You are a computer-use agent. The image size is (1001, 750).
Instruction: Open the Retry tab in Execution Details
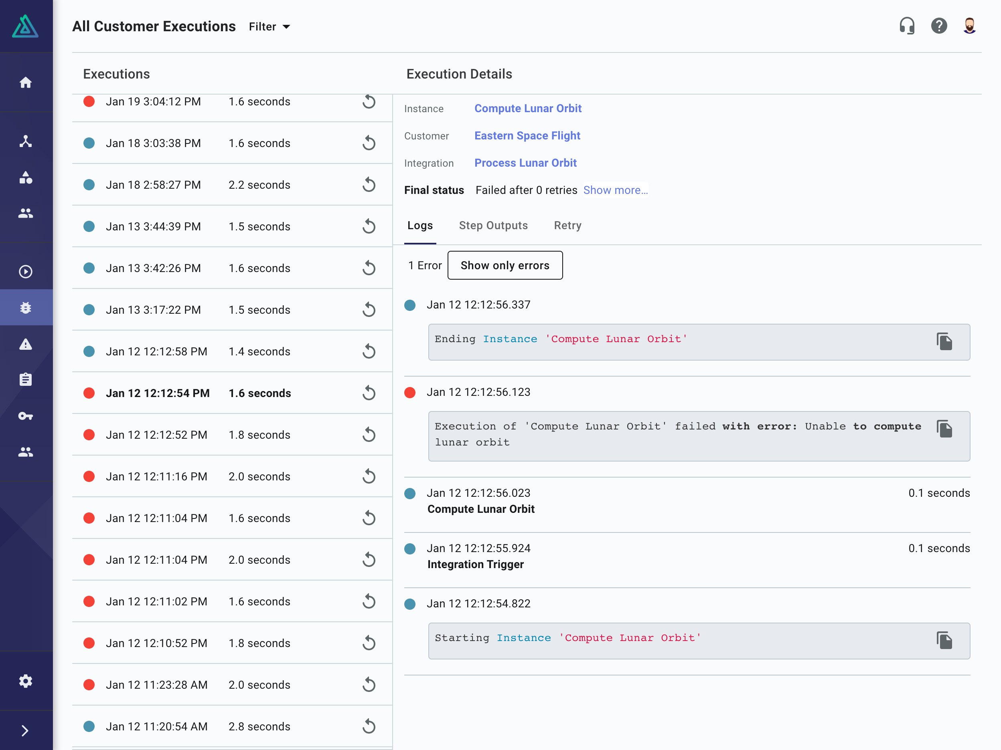point(567,225)
